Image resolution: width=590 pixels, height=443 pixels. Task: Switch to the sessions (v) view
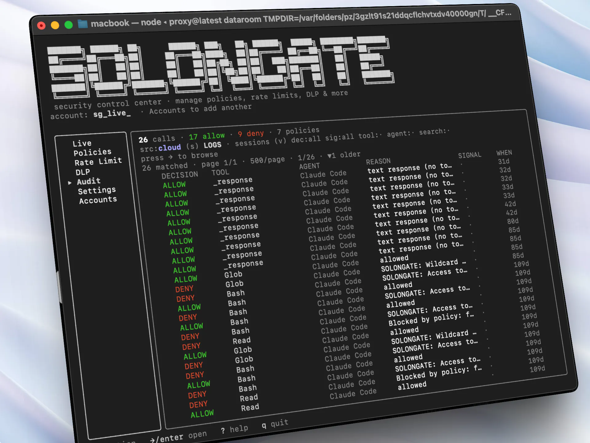tap(261, 142)
